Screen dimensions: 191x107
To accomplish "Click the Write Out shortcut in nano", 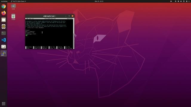I will coord(36,47).
